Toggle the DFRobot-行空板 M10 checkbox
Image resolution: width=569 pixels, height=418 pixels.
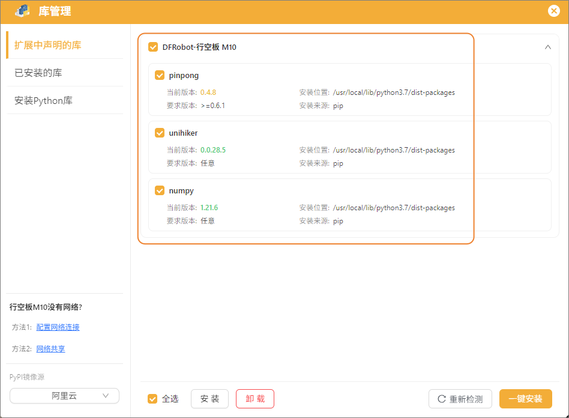[x=153, y=47]
